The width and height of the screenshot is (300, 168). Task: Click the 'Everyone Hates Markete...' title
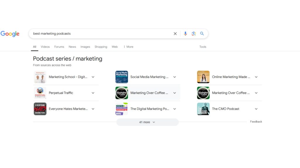click(68, 109)
